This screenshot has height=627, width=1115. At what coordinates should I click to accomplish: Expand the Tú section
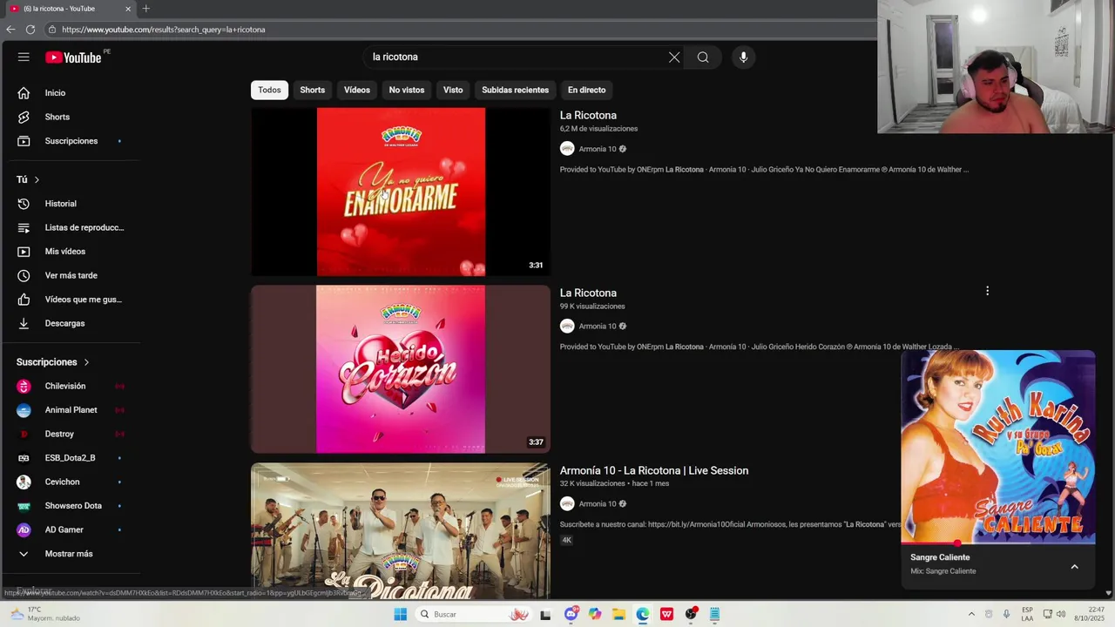28,179
